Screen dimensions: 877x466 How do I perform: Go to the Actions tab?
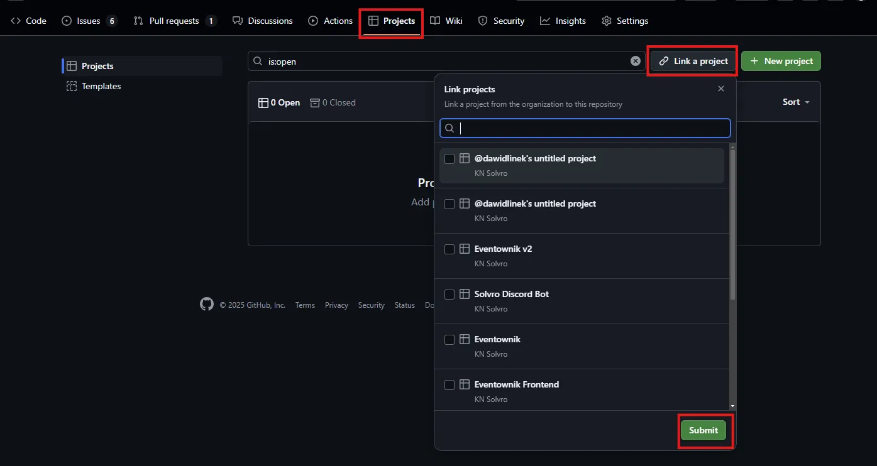(x=330, y=21)
